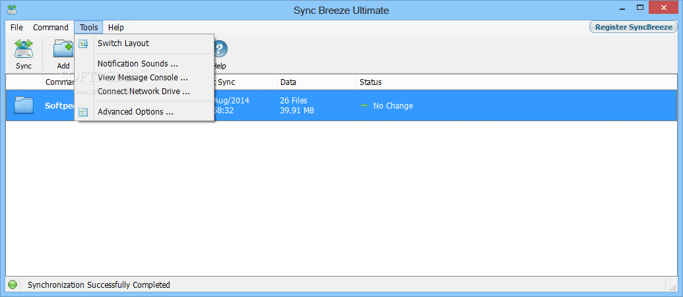This screenshot has width=683, height=297.
Task: Close the open Tools menu
Action: (89, 28)
